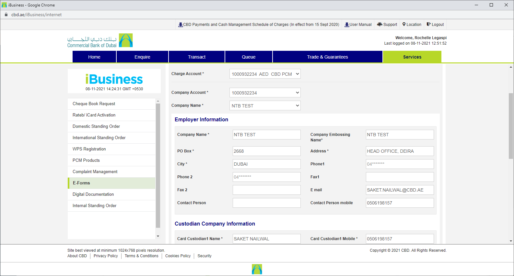The height and width of the screenshot is (276, 514).
Task: Click the Fax1 input field
Action: click(x=400, y=177)
